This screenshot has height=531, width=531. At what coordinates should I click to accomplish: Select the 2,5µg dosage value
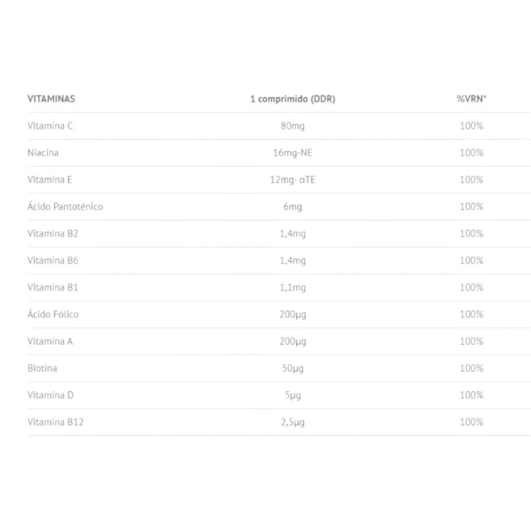pos(293,422)
